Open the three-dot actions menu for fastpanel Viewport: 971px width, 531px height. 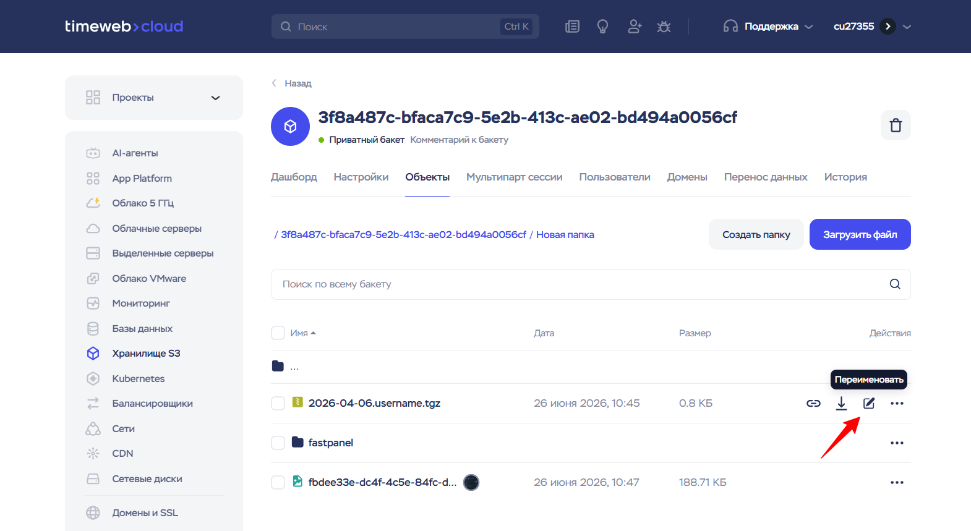pyautogui.click(x=897, y=443)
